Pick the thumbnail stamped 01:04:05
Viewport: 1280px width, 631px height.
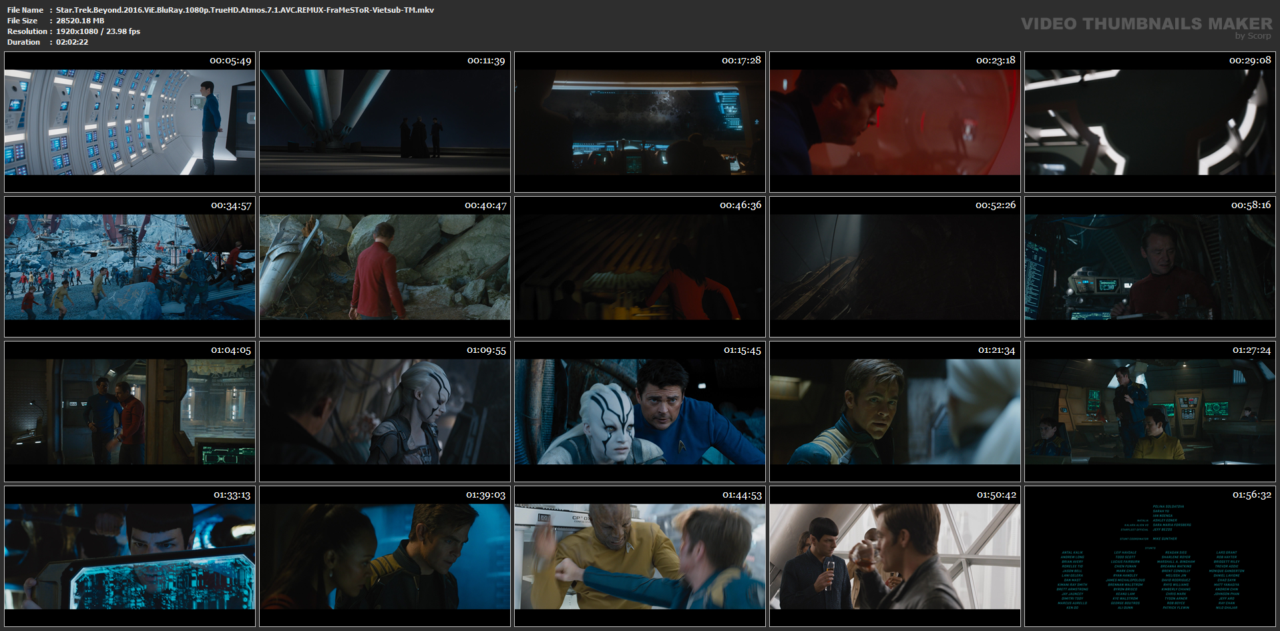coord(130,412)
